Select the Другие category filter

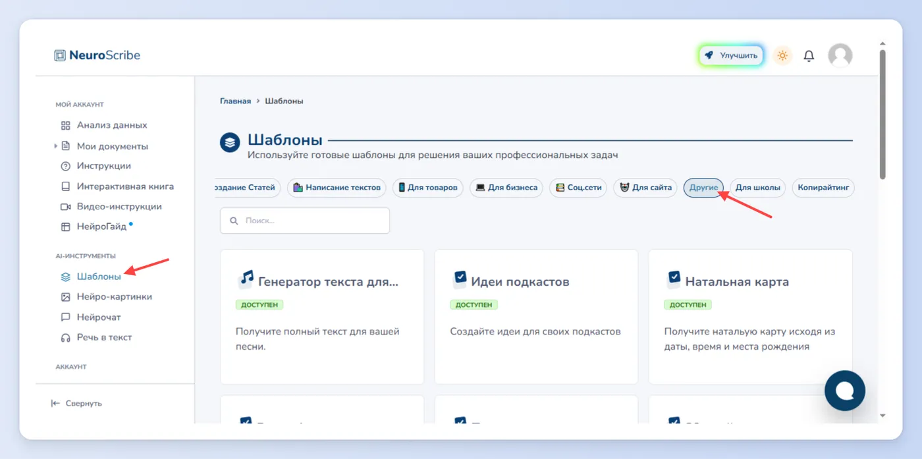703,188
